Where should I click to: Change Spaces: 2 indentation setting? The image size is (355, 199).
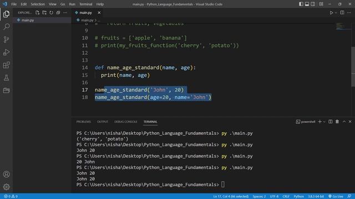(x=259, y=196)
